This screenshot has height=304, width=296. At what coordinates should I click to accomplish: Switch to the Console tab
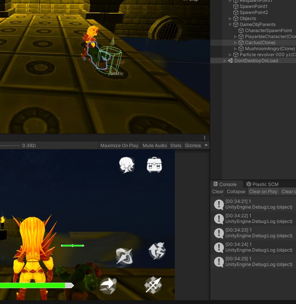click(227, 184)
